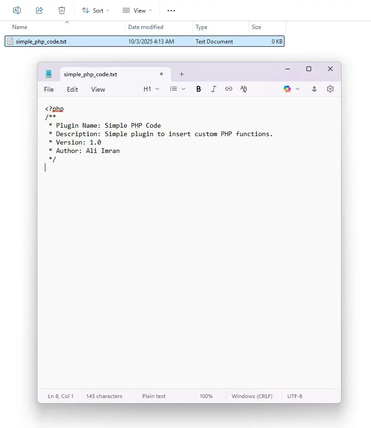Select simple_php_code.txt in the file list
The image size is (371, 428).
41,42
